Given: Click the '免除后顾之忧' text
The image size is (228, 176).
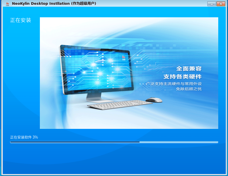Looking at the screenshot, I should pos(189,89).
